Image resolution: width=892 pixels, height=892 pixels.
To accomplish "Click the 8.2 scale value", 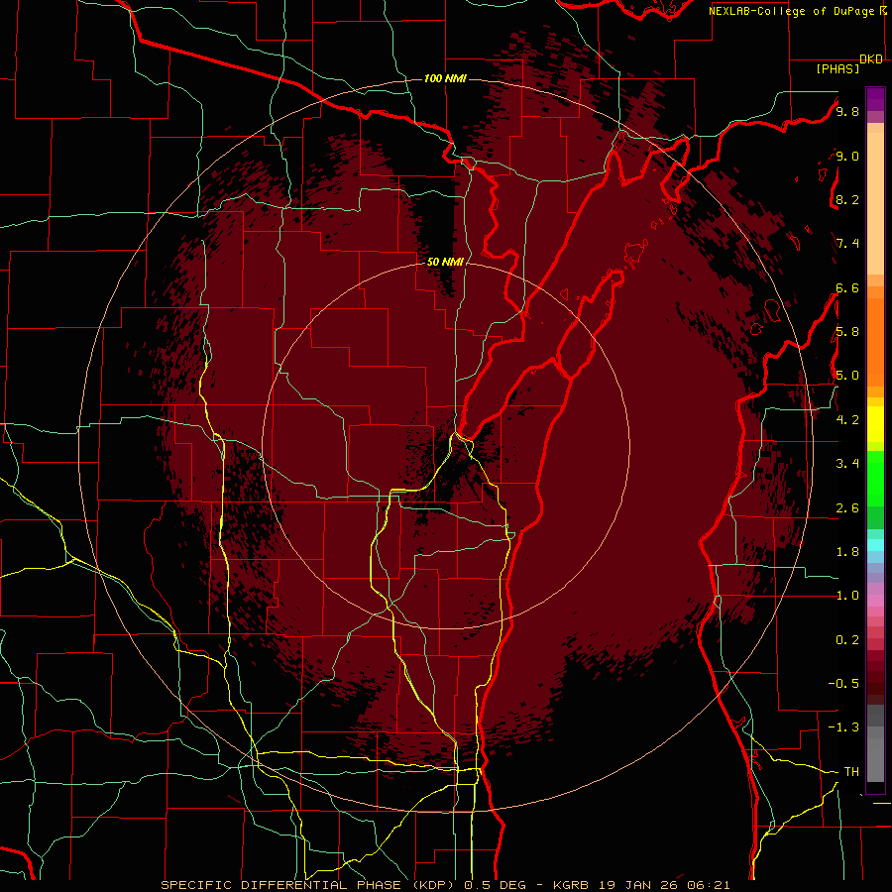I will pyautogui.click(x=847, y=199).
